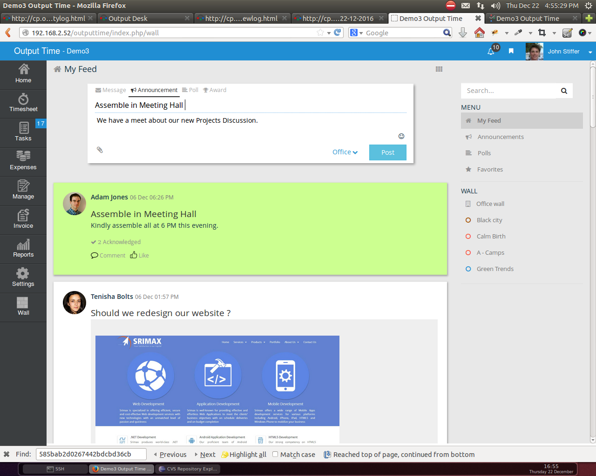Select the Black city wall radio circle

(x=468, y=220)
